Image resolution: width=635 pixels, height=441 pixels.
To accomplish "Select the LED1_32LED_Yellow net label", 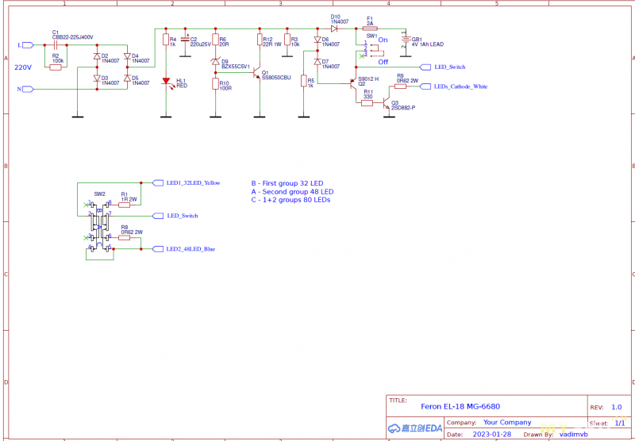I will click(193, 183).
